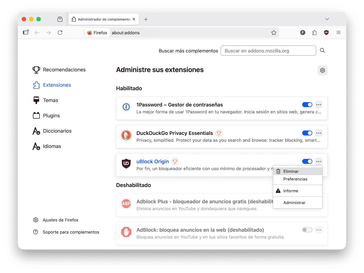Click the AdBlock: bloquea anuncios title
The height and width of the screenshot is (273, 364).
[200, 230]
